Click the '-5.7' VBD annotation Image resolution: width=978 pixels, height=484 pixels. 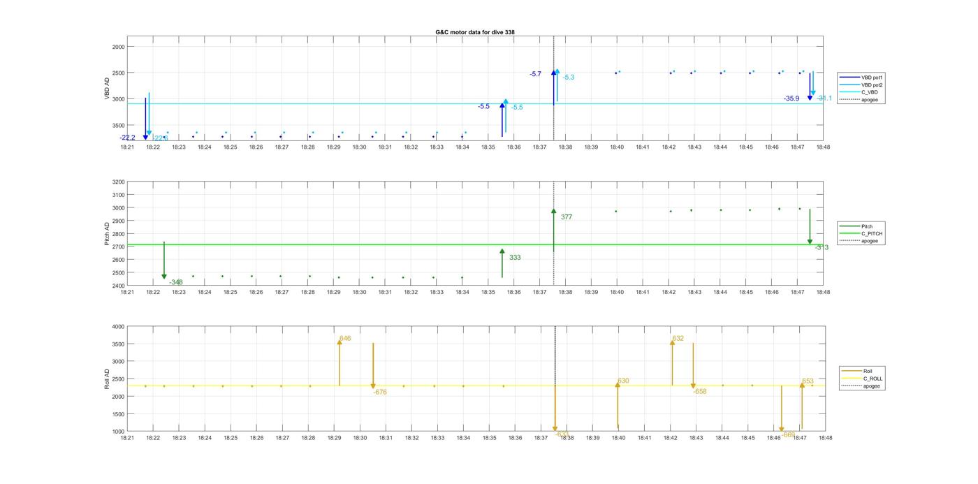[536, 74]
